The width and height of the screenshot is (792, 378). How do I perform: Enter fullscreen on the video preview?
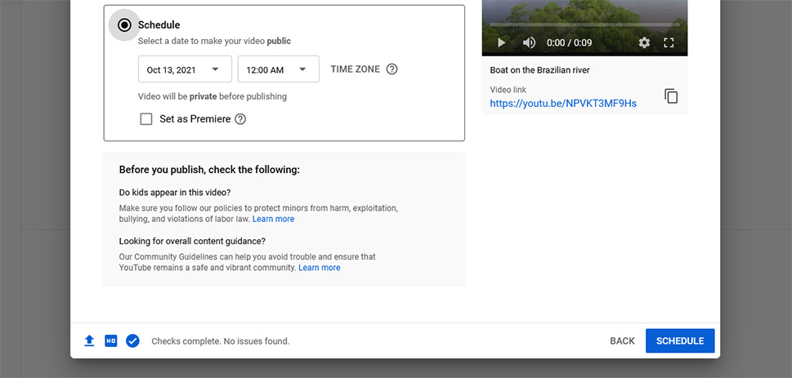(x=669, y=43)
